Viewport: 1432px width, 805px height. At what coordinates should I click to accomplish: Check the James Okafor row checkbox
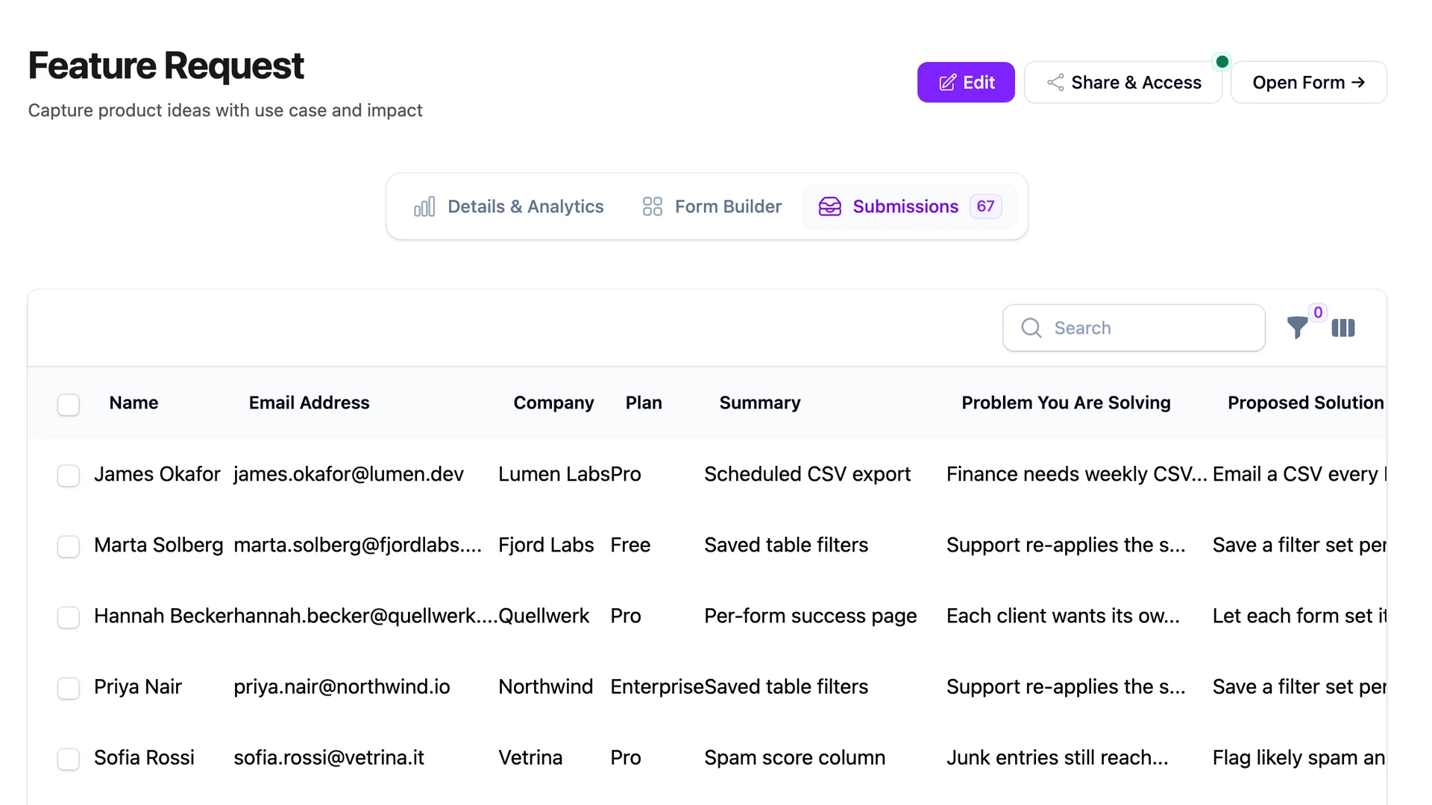coord(69,476)
